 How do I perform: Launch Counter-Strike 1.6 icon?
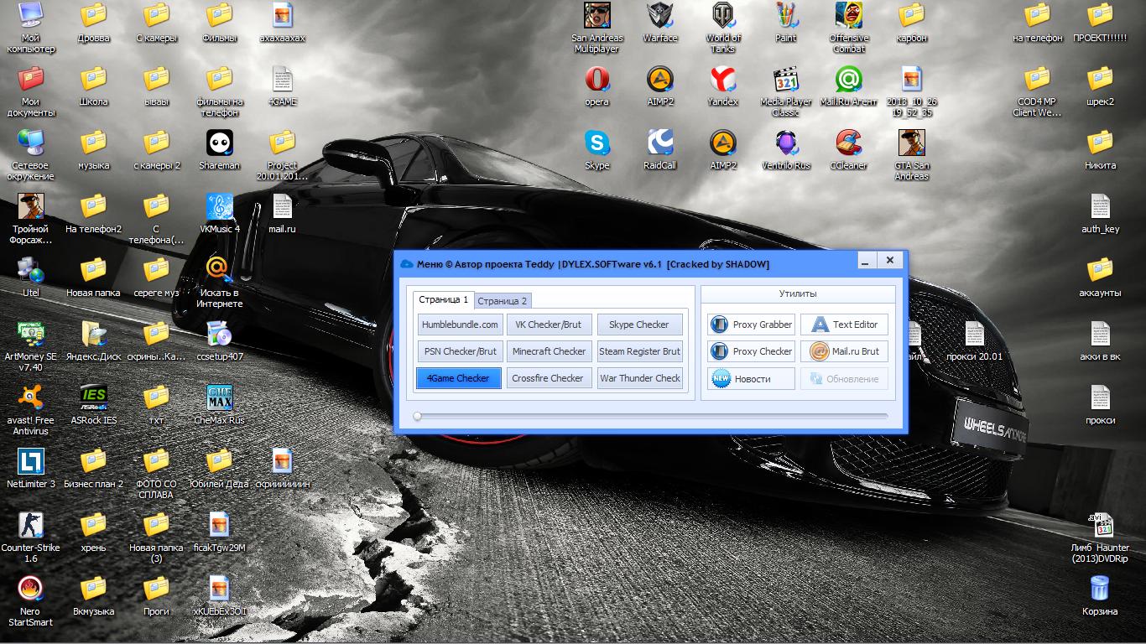(x=31, y=538)
